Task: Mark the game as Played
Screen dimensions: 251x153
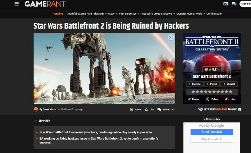Action: pos(212,84)
